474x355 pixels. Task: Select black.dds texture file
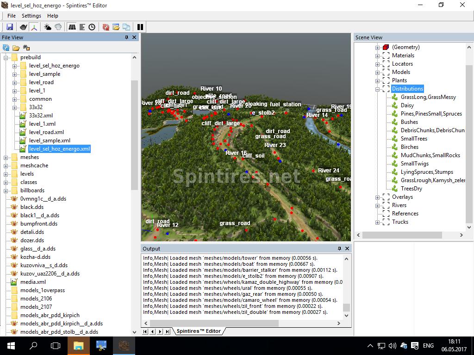(x=32, y=207)
